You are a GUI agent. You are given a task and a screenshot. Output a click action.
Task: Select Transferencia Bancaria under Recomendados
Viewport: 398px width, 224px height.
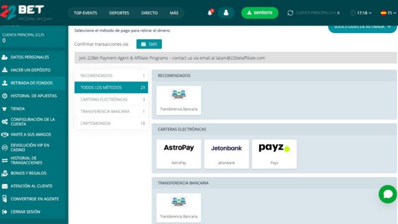pyautogui.click(x=178, y=101)
